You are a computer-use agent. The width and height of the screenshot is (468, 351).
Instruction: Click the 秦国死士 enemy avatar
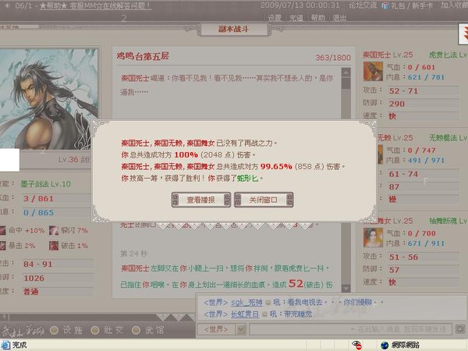373,71
